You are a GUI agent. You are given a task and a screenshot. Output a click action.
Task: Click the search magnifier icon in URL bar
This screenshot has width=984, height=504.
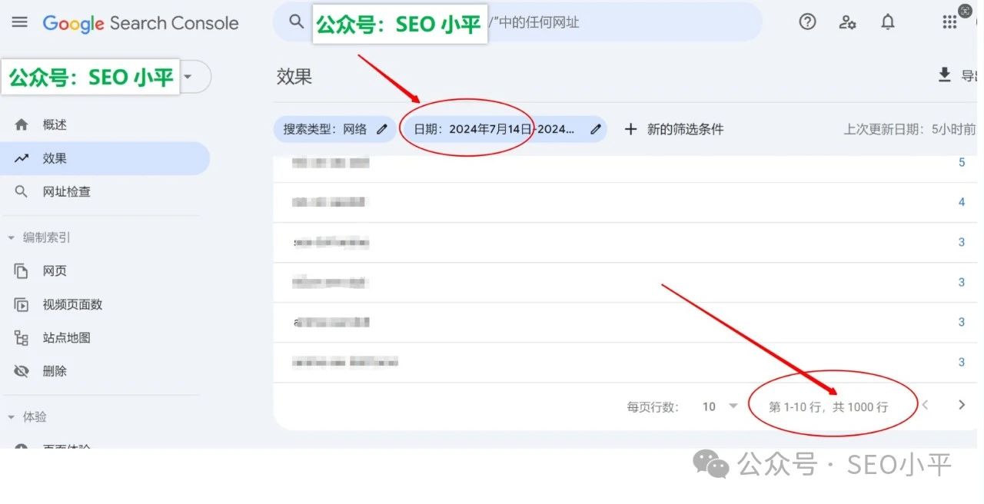click(297, 22)
